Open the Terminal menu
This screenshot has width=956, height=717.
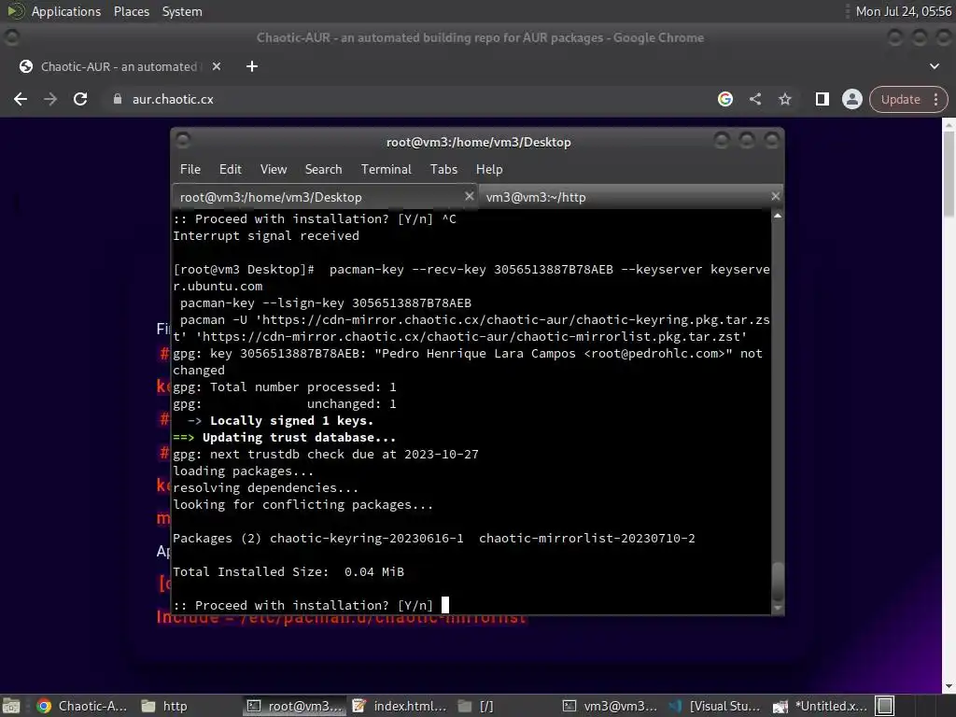coord(386,170)
